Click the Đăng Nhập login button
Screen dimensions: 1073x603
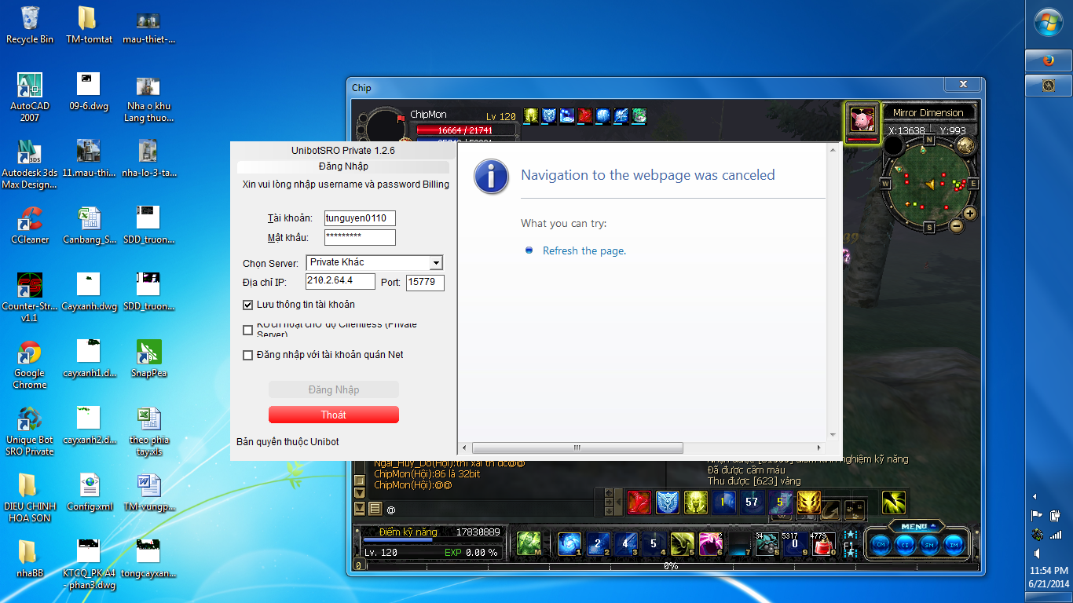pos(334,389)
